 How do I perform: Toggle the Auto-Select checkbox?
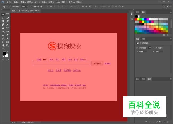tap(10, 6)
